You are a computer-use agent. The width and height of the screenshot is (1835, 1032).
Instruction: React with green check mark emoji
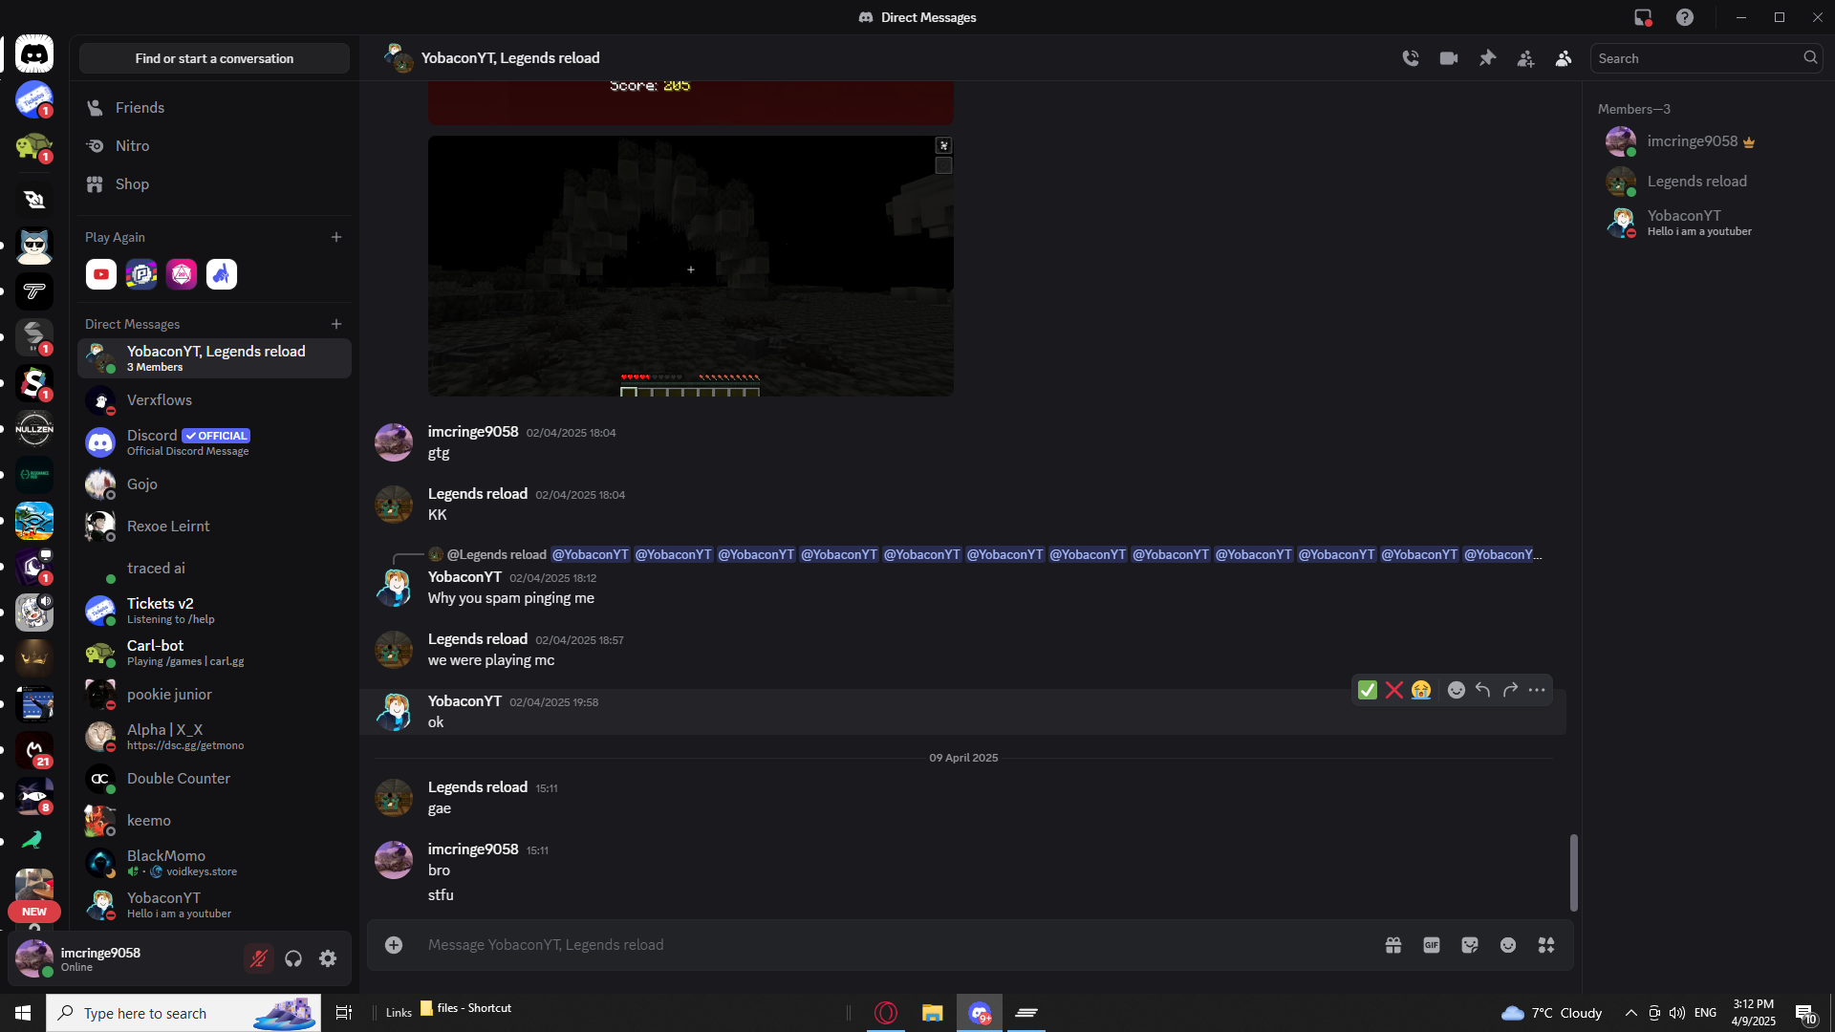tap(1368, 690)
